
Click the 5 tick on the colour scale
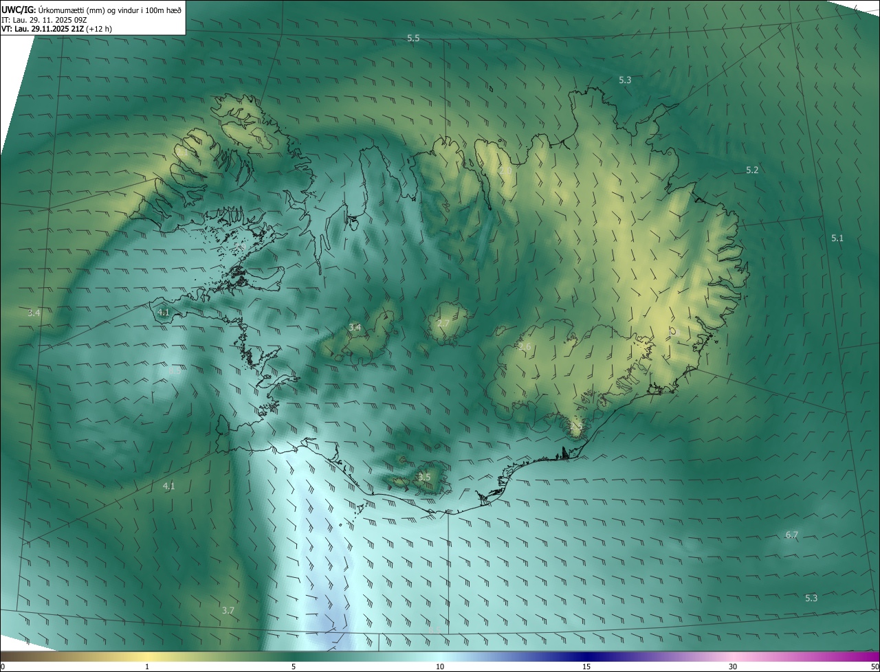point(294,667)
